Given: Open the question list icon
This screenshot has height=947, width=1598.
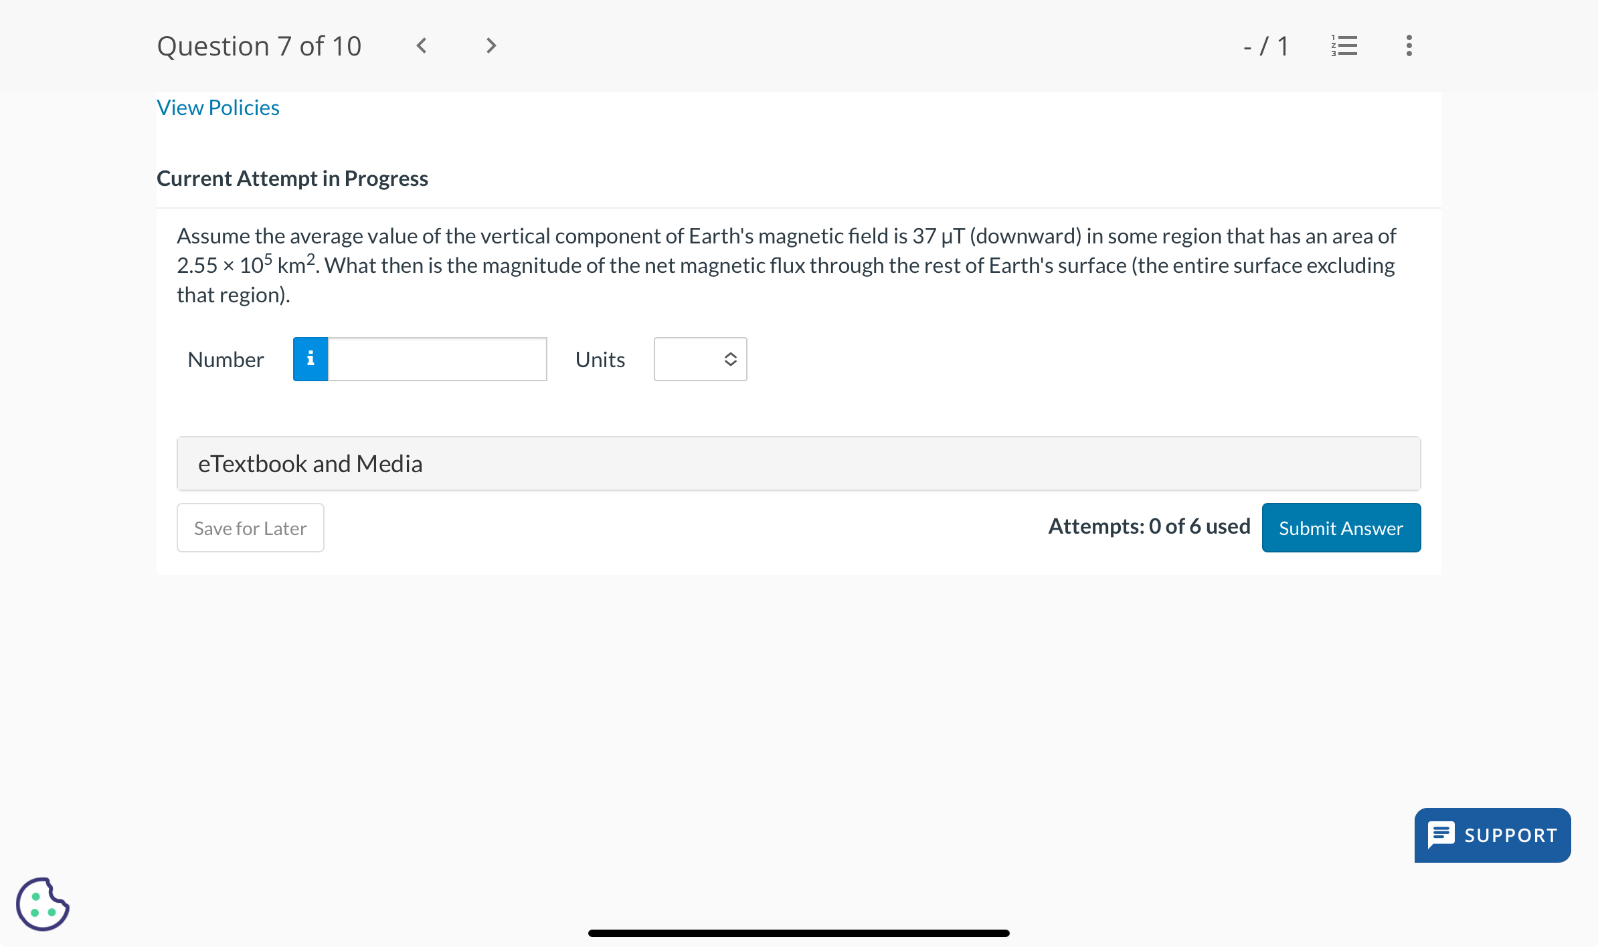Looking at the screenshot, I should tap(1344, 45).
